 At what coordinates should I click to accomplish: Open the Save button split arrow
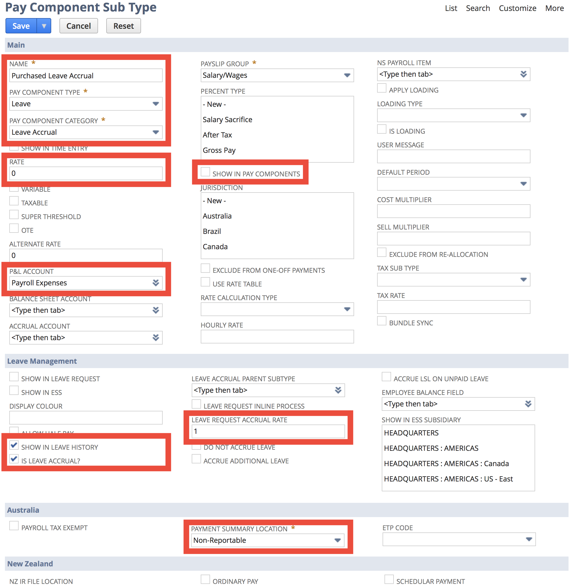click(x=44, y=26)
